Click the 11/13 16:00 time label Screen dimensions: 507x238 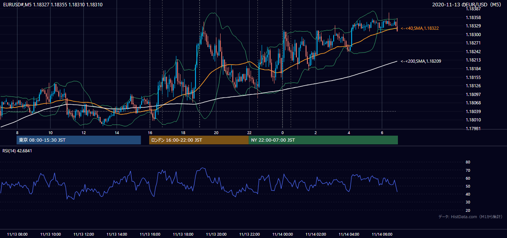150,234
